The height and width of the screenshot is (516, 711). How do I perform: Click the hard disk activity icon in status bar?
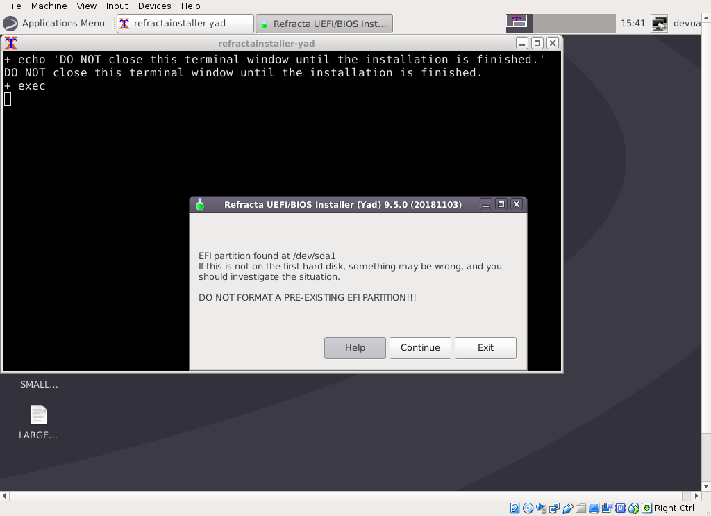tap(515, 508)
